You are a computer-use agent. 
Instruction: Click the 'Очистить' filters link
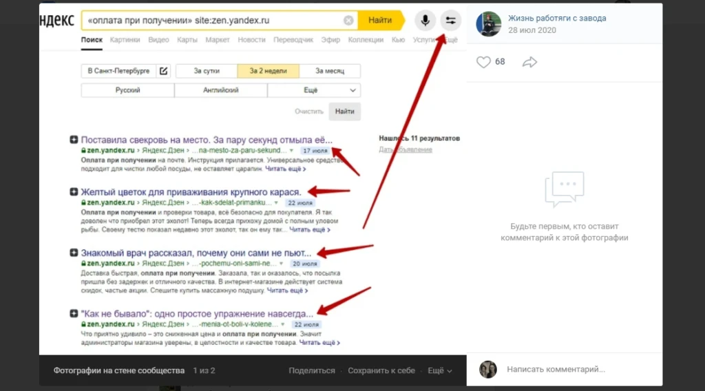309,112
